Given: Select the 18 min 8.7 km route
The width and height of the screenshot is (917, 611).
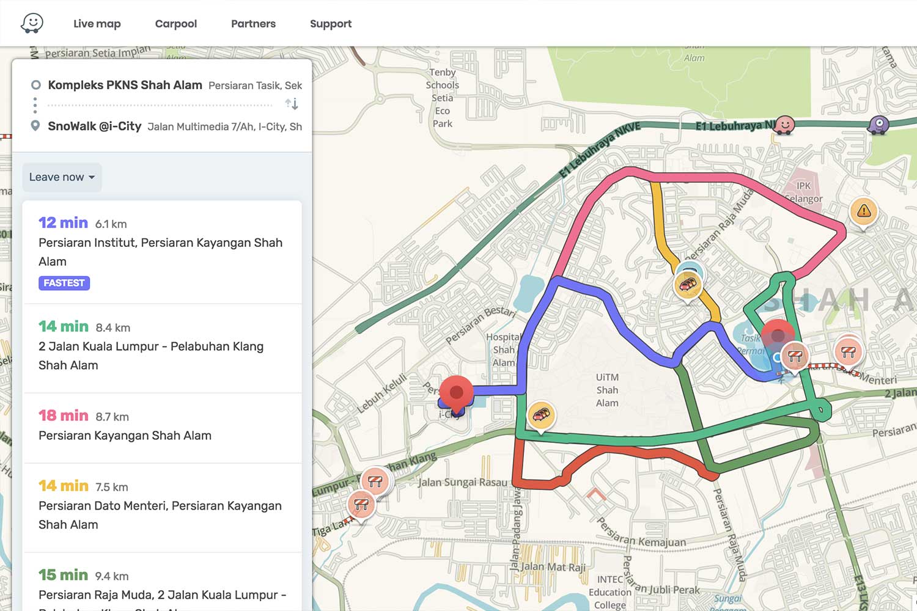Looking at the screenshot, I should (x=163, y=428).
